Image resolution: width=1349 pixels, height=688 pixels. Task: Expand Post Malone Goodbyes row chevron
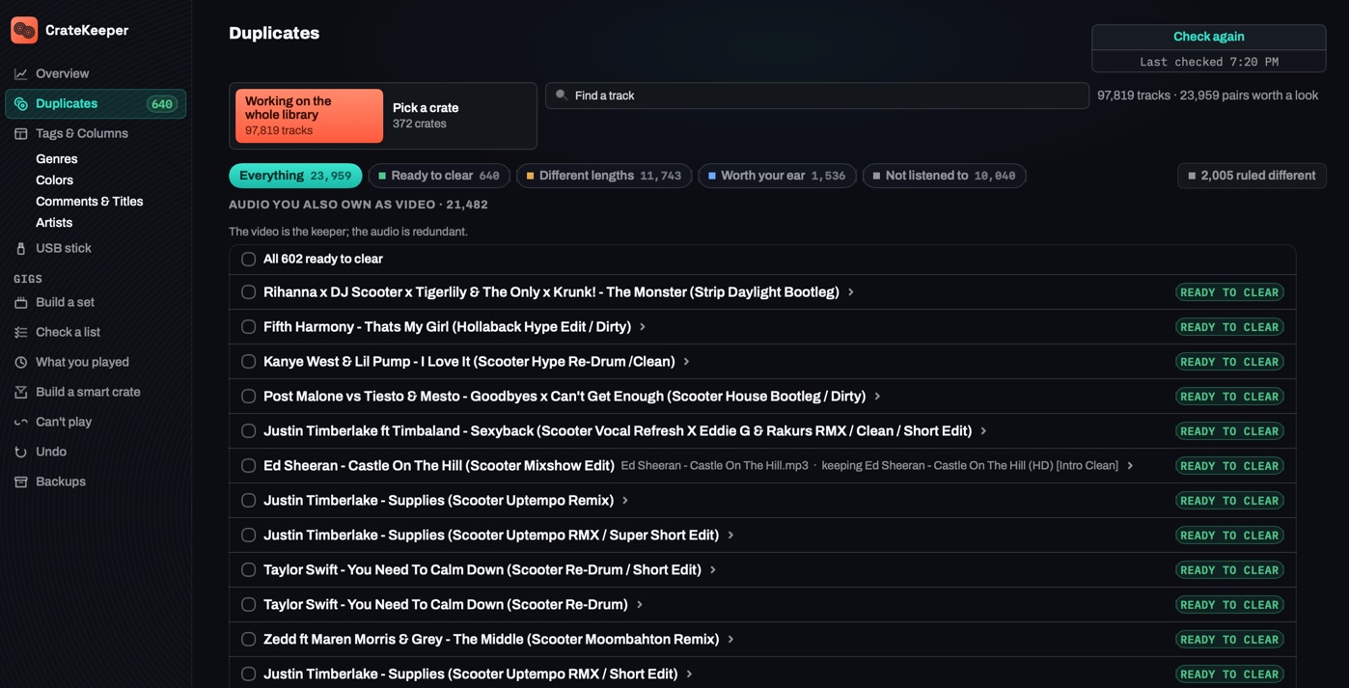tap(877, 397)
